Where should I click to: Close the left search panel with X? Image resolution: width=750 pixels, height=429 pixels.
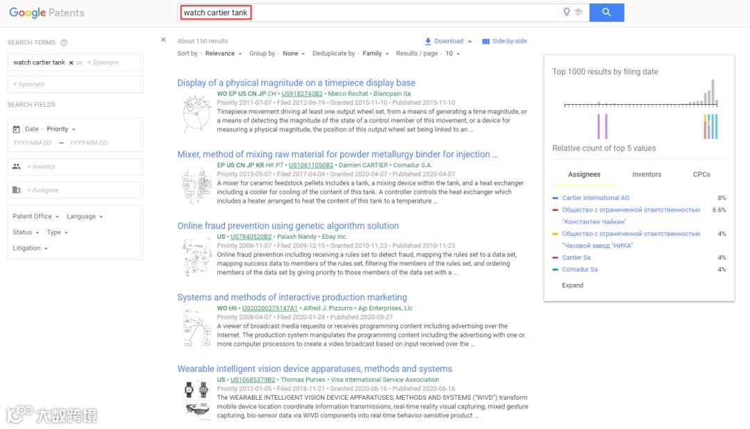pos(163,40)
